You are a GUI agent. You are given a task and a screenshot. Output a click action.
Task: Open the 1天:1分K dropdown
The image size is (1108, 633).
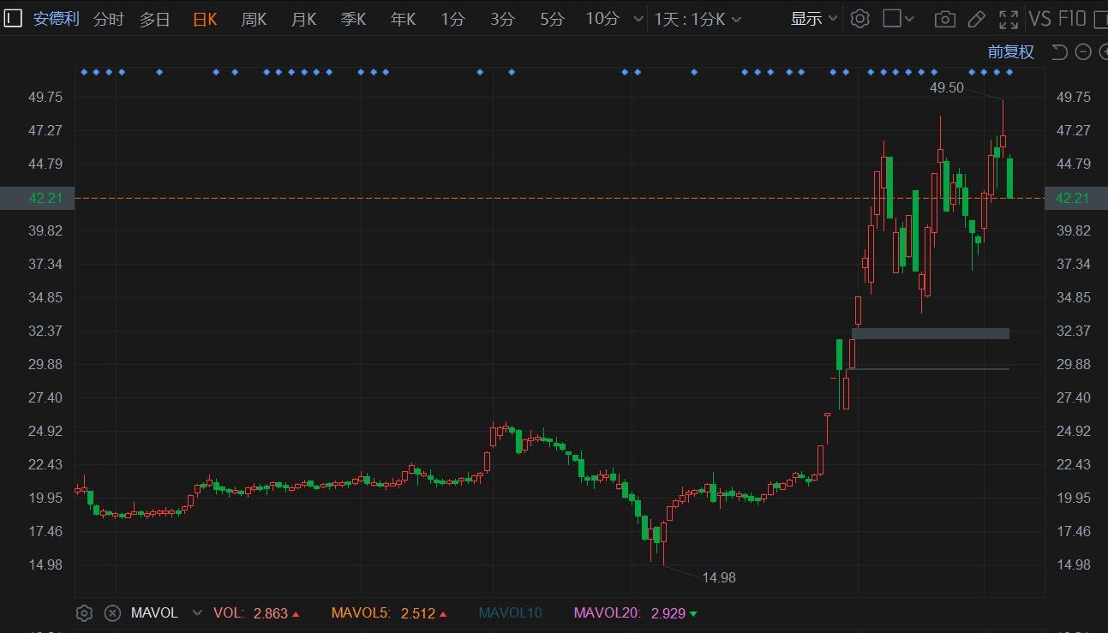(x=698, y=19)
